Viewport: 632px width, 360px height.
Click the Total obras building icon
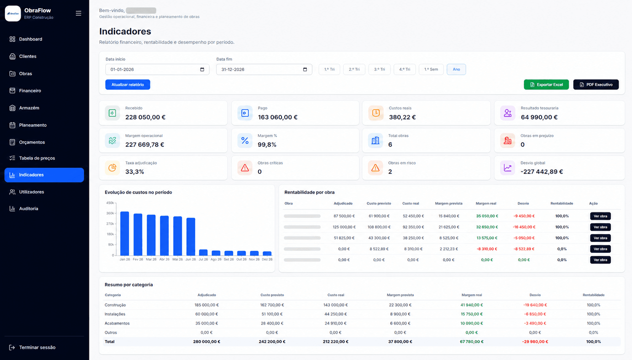coord(375,140)
